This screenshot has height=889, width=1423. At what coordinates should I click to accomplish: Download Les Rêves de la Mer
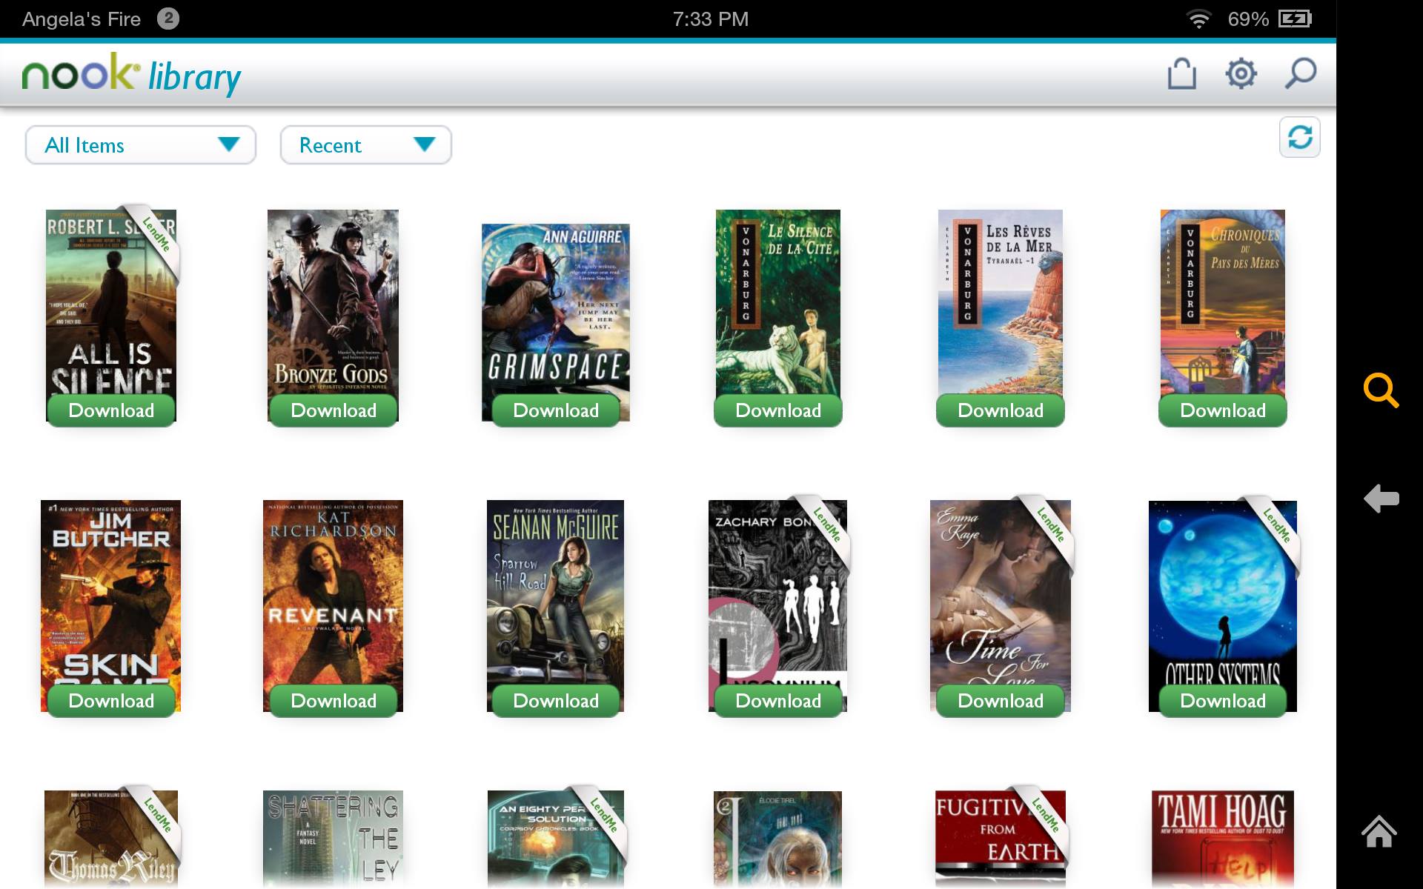click(x=1001, y=410)
